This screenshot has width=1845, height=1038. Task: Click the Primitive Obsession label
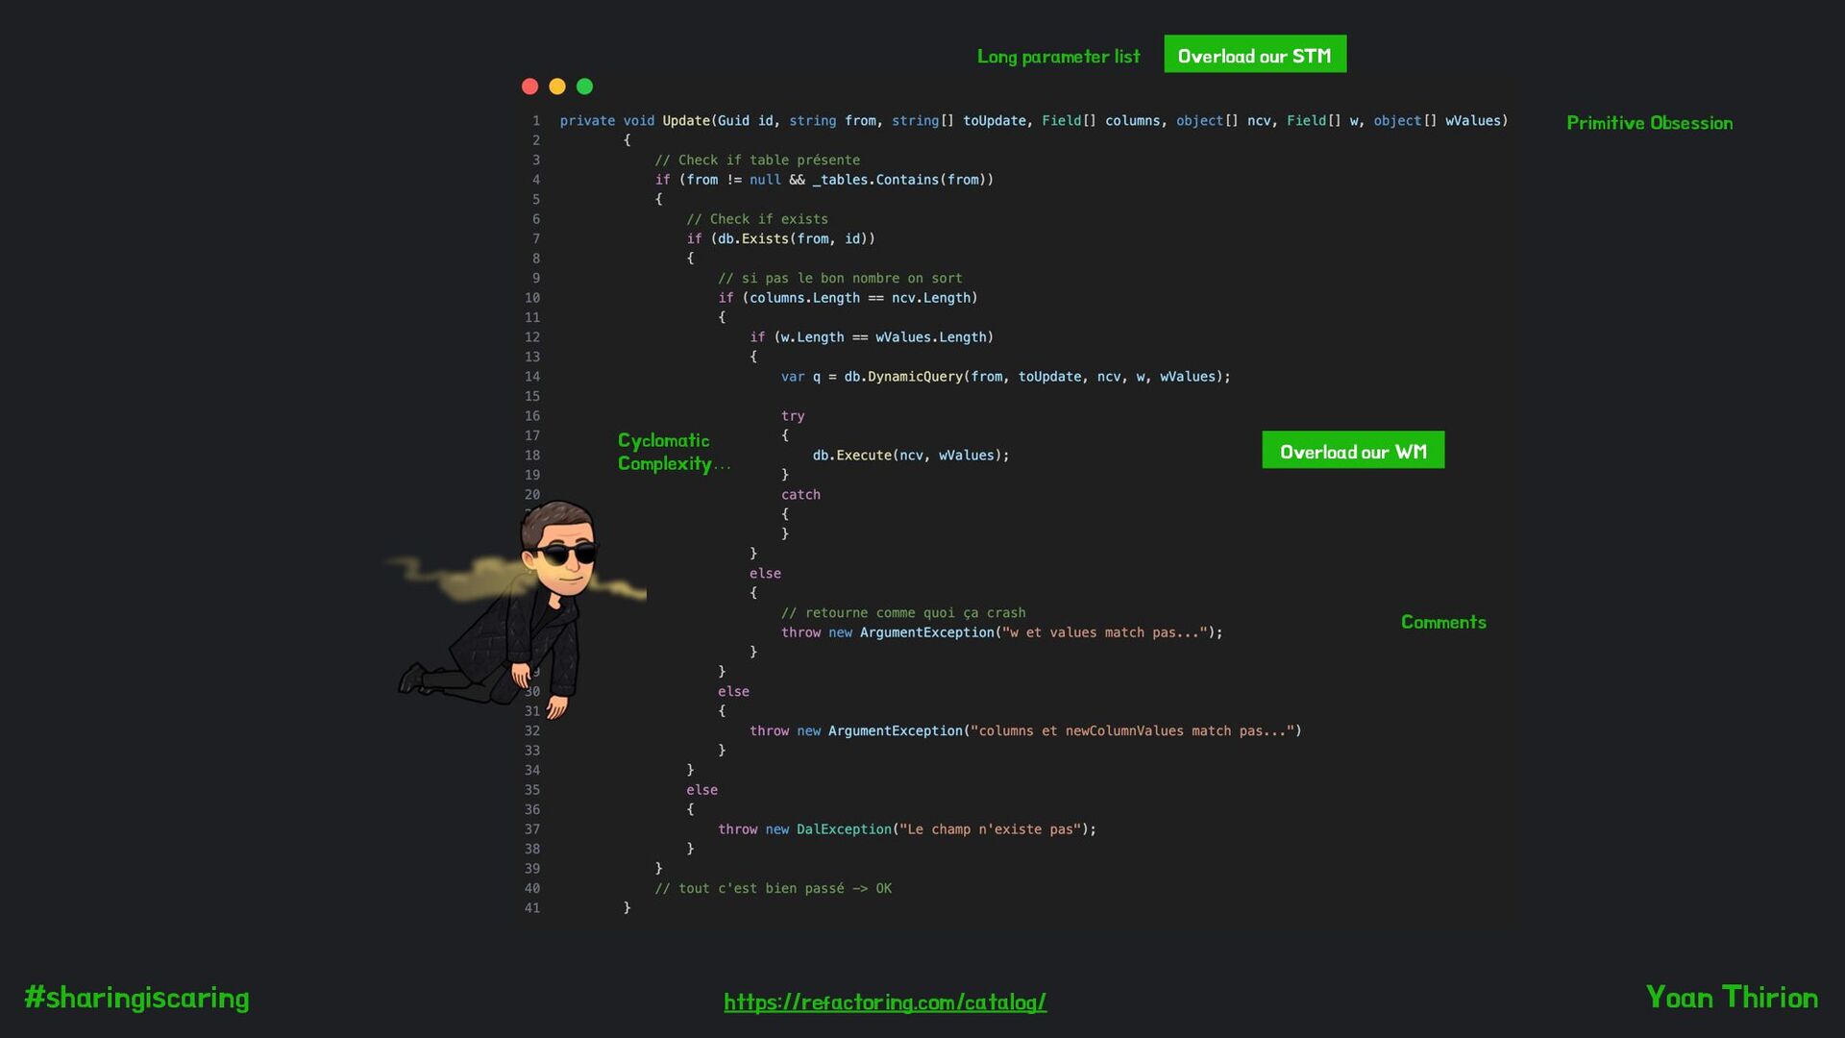[1649, 123]
